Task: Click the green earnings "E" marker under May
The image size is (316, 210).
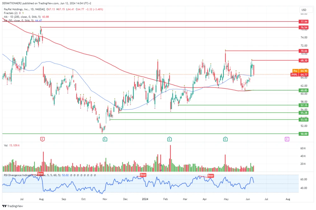Action: click(x=225, y=139)
